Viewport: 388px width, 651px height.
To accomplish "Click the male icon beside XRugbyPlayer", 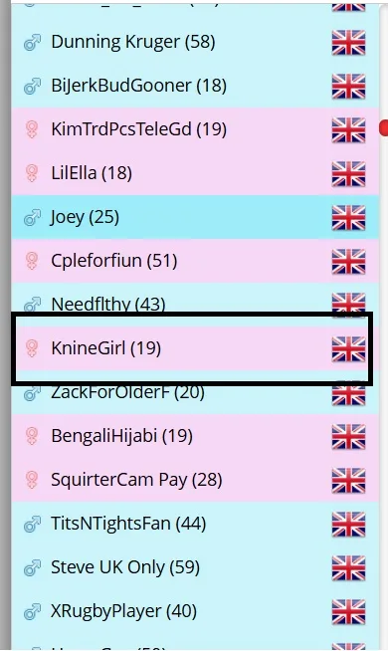I will click(32, 611).
